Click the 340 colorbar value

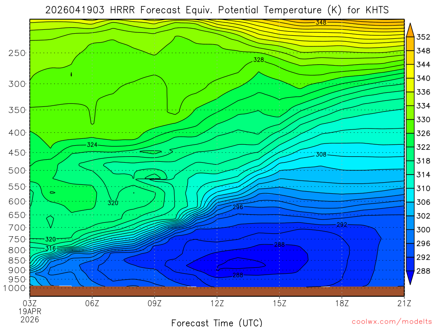[x=423, y=78]
